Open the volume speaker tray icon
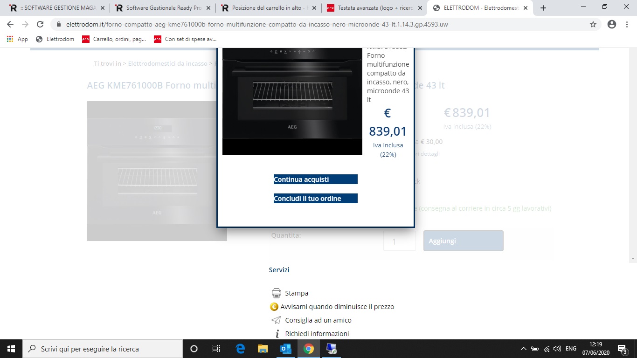This screenshot has width=637, height=358. [557, 349]
